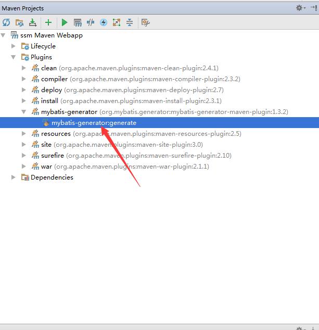Select mybatis-generator plugin row

(x=159, y=112)
